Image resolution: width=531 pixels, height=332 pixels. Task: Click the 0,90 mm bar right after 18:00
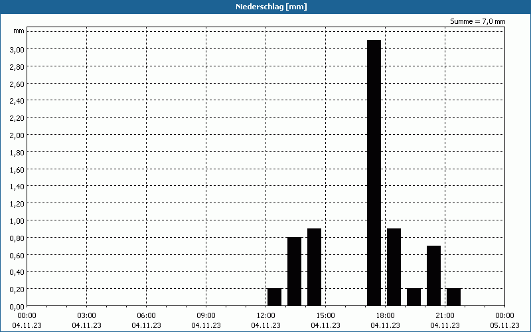[x=394, y=268]
